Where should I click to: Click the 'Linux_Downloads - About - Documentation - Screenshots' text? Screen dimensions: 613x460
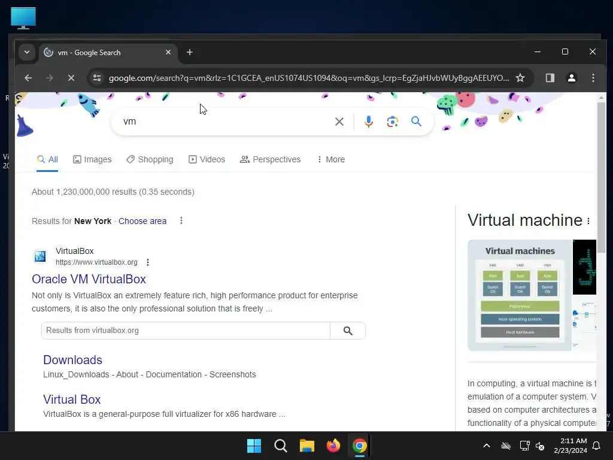pos(149,374)
